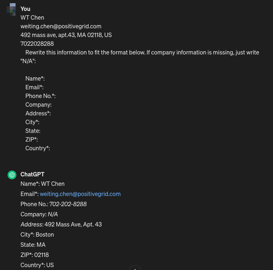This screenshot has width=273, height=270.
Task: Click the "City*: Boston" line
Action: (x=37, y=235)
